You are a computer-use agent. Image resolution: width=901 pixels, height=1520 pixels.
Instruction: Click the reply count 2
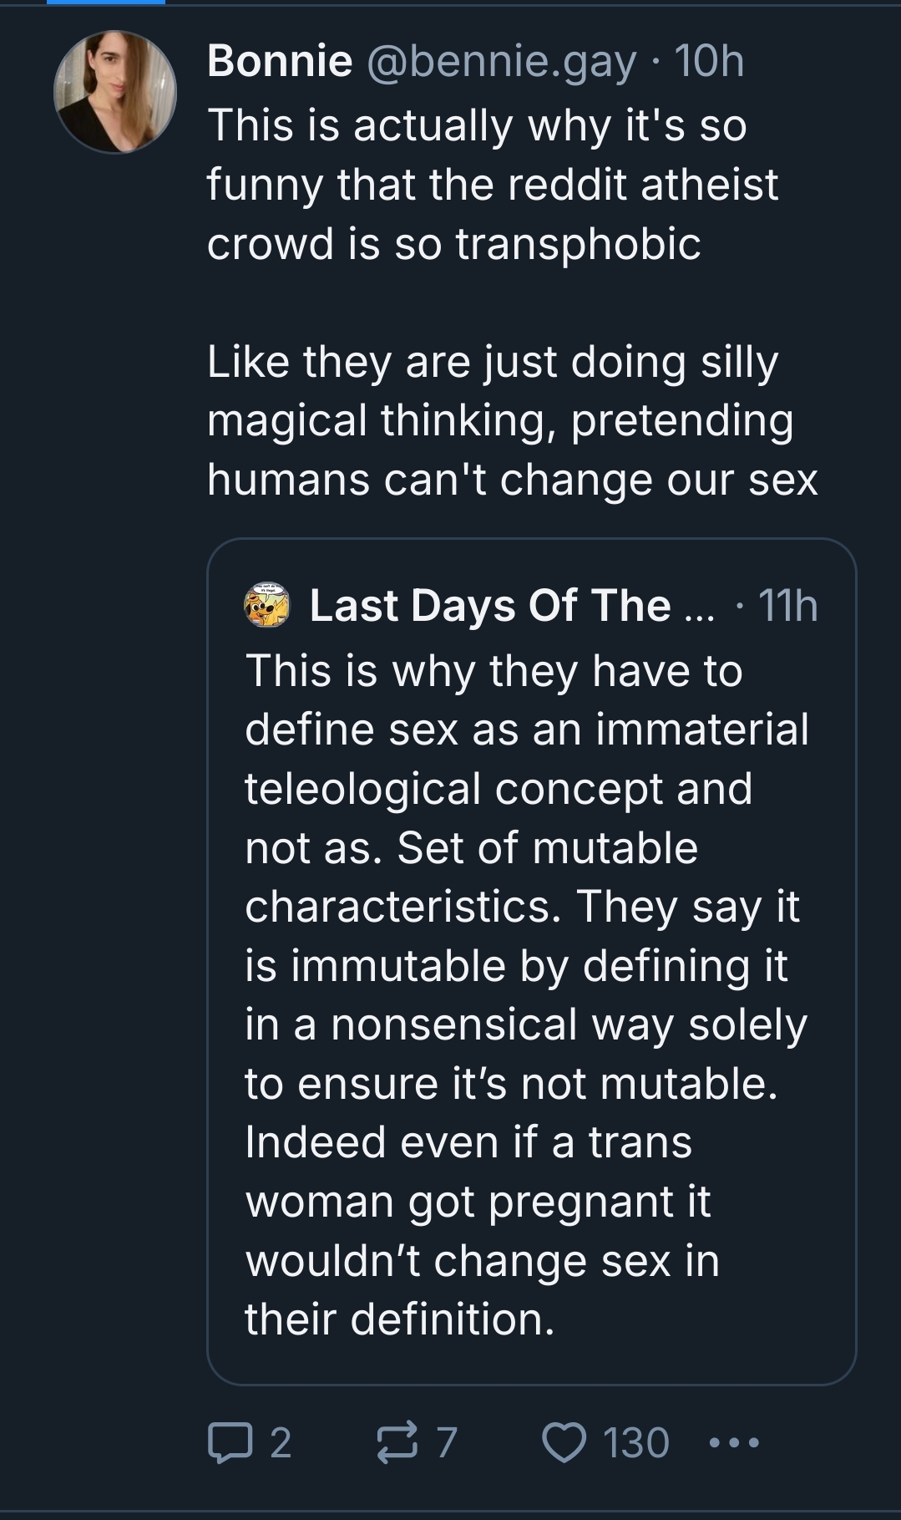coord(281,1443)
